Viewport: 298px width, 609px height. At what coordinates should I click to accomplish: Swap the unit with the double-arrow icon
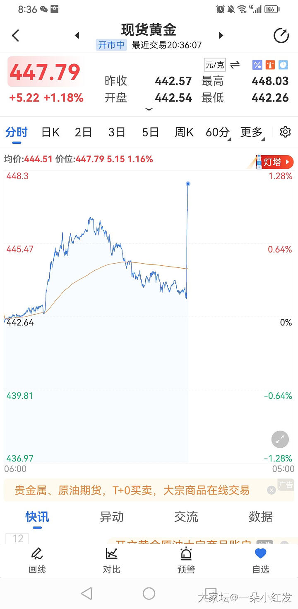[235, 65]
